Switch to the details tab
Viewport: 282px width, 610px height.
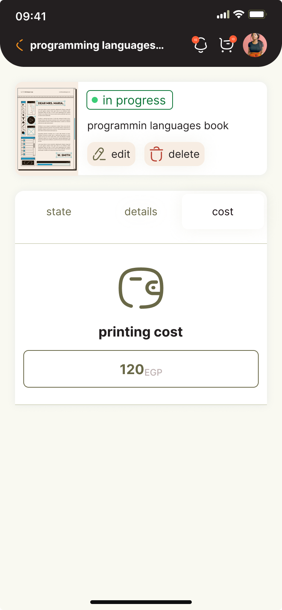(141, 211)
